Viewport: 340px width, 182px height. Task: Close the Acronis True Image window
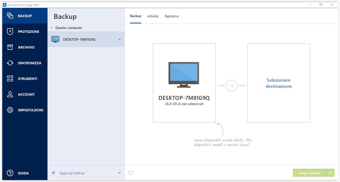point(332,5)
